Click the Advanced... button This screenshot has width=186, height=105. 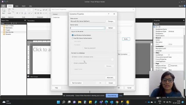110,78
